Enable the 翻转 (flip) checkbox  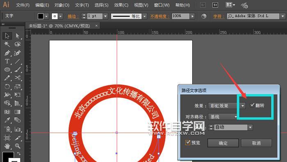pyautogui.click(x=252, y=105)
